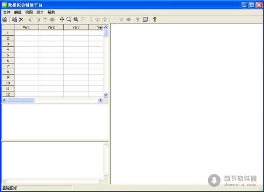Click the application icon in title bar
This screenshot has height=192, width=264.
tap(4, 5)
